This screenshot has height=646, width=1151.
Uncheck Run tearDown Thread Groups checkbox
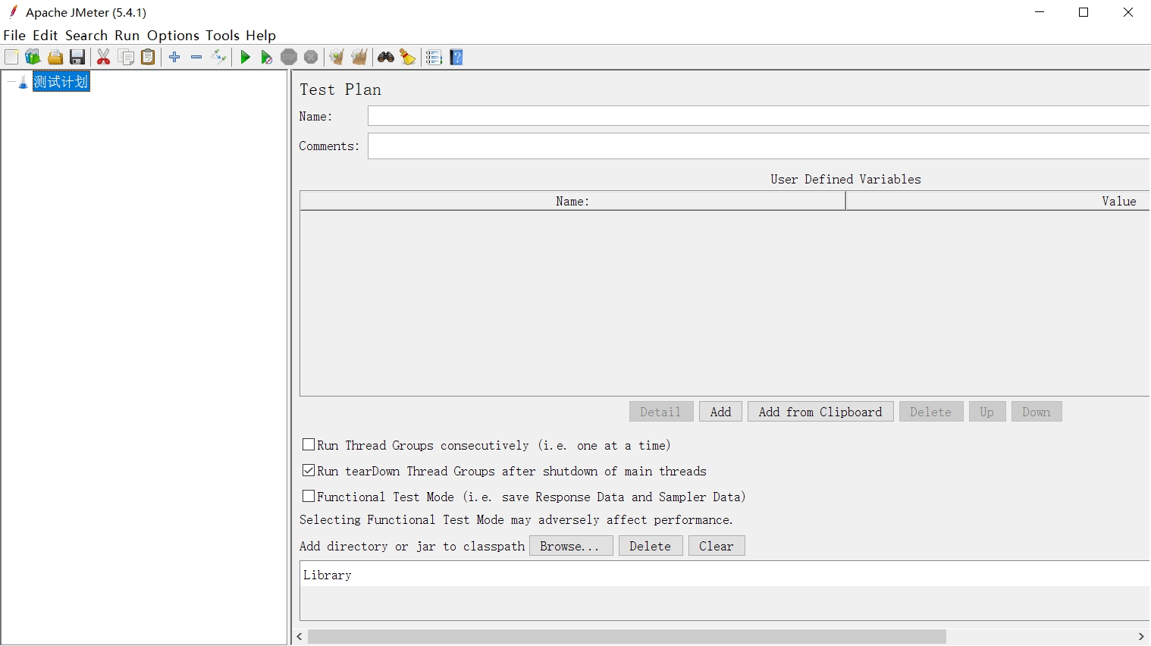(x=309, y=471)
